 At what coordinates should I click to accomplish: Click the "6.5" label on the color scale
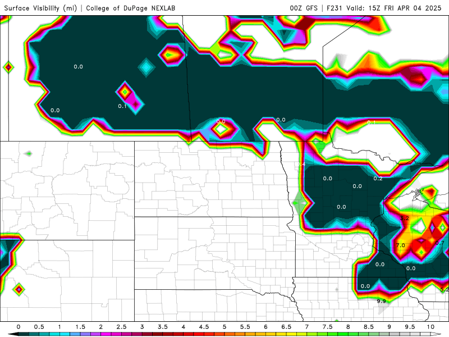click(286, 327)
